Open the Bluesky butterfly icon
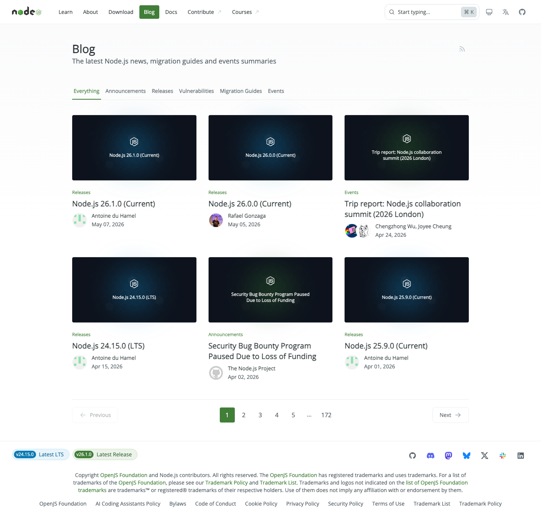 (467, 456)
